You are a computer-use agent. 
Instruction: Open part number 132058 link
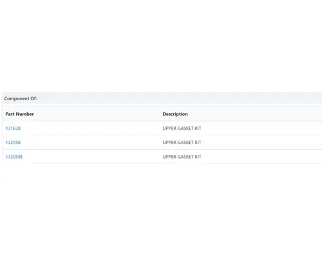[13, 143]
